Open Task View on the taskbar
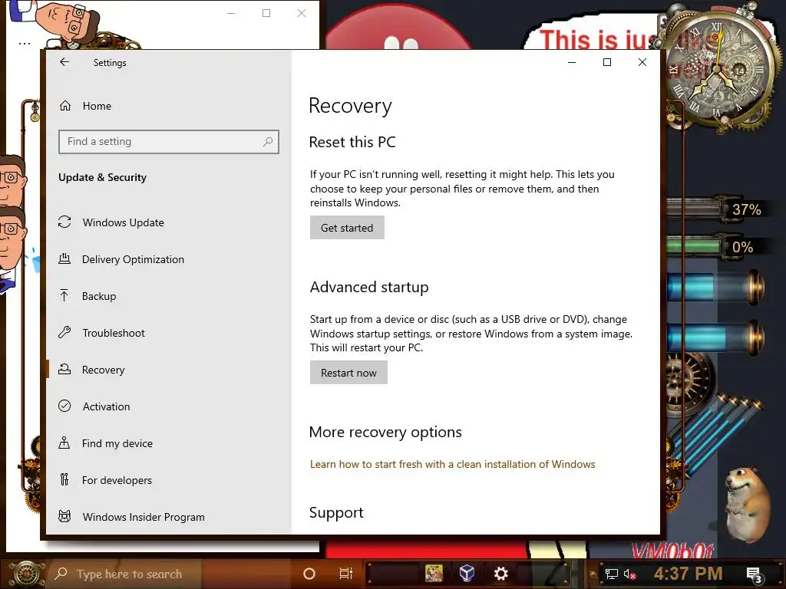 coord(346,574)
